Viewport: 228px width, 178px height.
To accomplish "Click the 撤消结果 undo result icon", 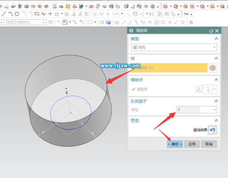I will 212,130.
